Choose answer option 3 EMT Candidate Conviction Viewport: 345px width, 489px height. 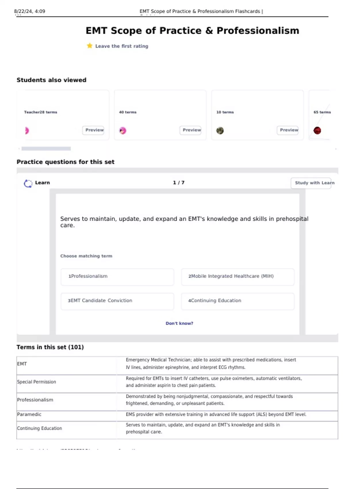click(117, 301)
